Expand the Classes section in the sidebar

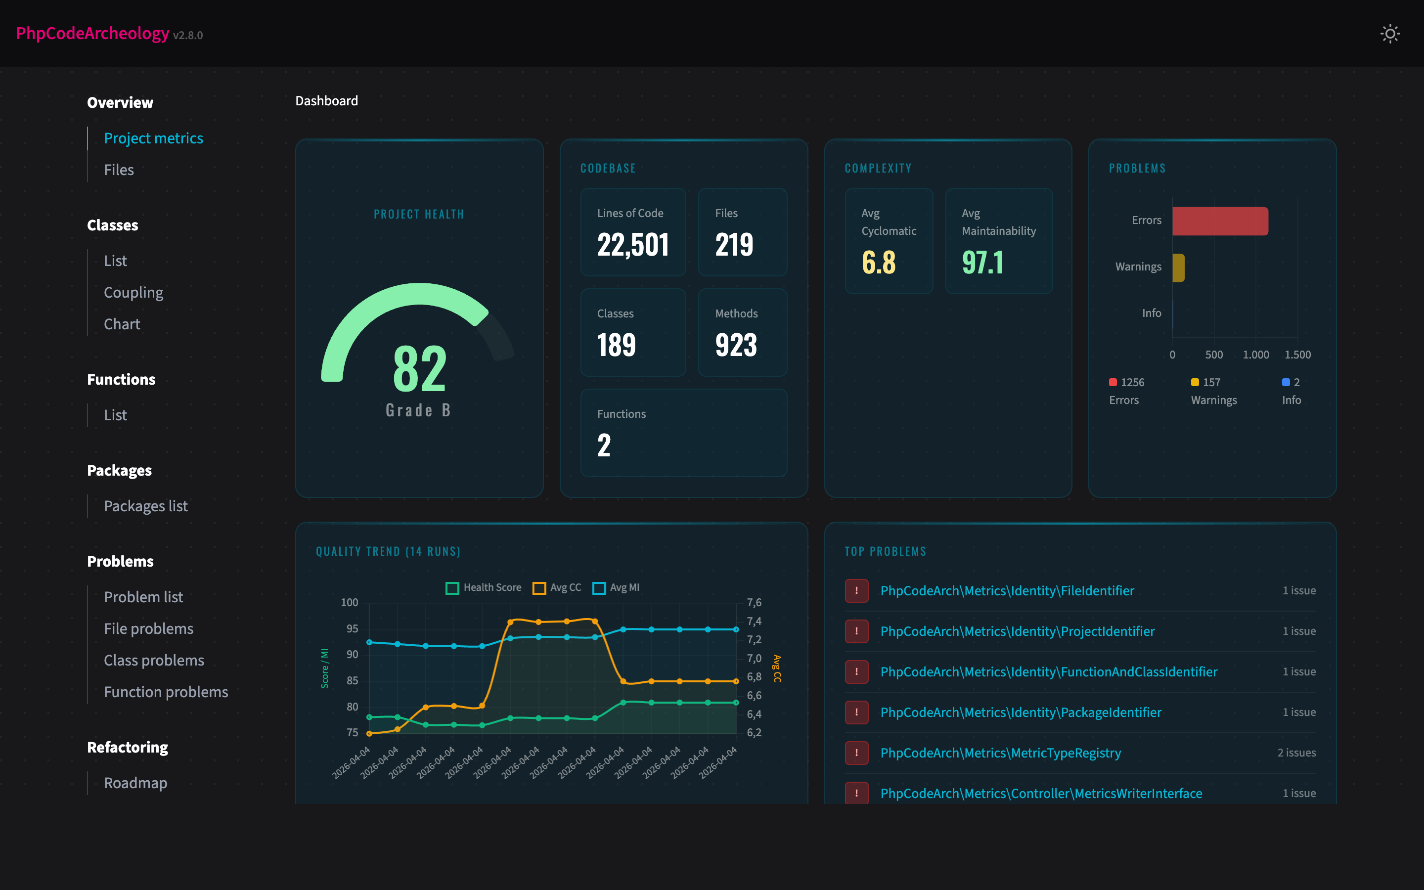(x=112, y=225)
